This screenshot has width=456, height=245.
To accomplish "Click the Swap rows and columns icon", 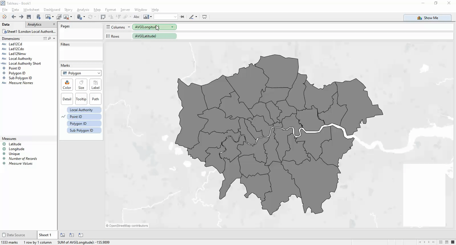I will pyautogui.click(x=103, y=17).
